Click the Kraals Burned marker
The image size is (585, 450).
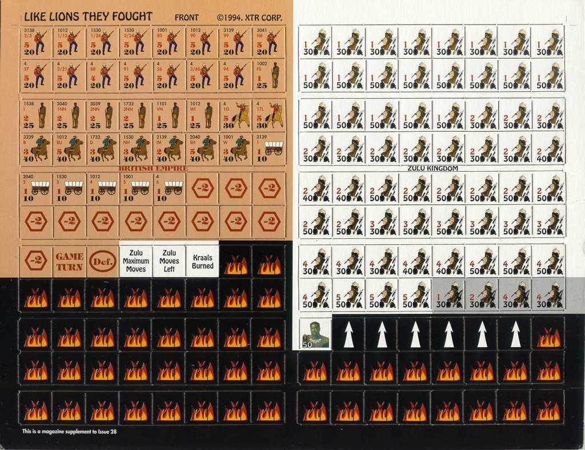(x=202, y=261)
